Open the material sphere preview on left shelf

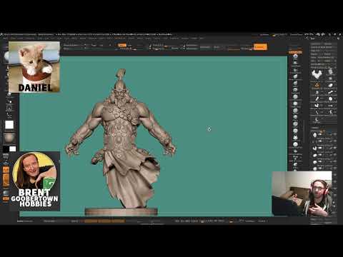coord(9,138)
